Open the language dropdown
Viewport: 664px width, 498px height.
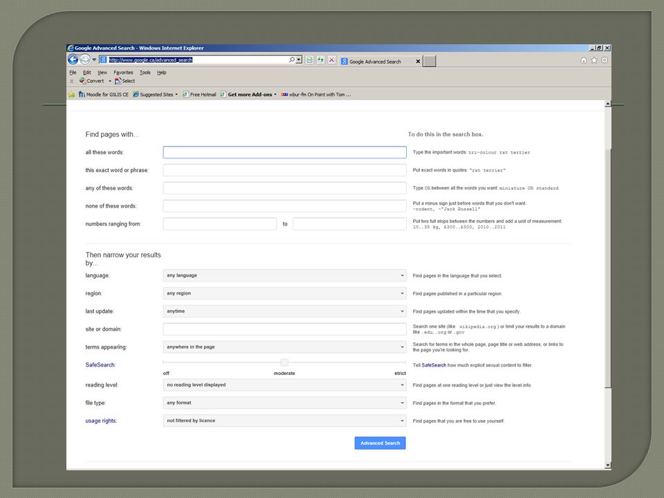284,275
